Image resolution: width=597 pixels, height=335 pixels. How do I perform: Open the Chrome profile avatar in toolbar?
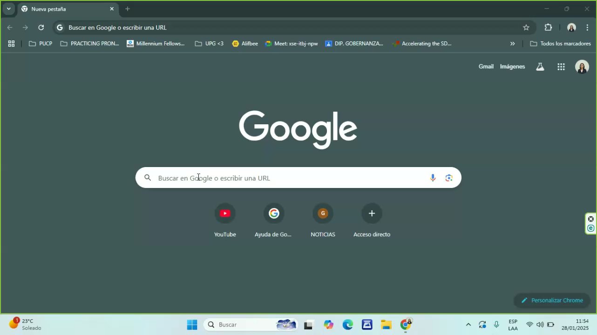click(x=571, y=27)
